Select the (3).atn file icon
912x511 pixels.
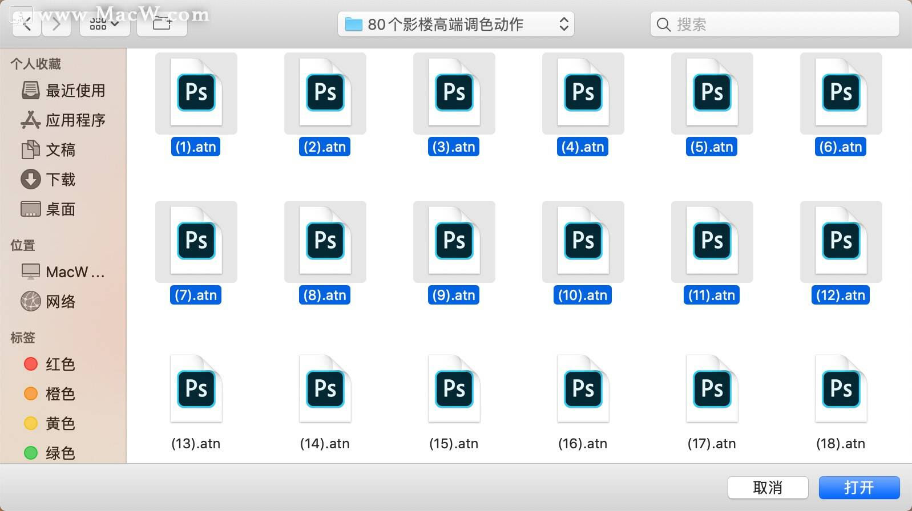[454, 93]
